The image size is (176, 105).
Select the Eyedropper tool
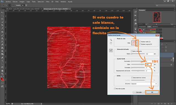tap(2, 29)
